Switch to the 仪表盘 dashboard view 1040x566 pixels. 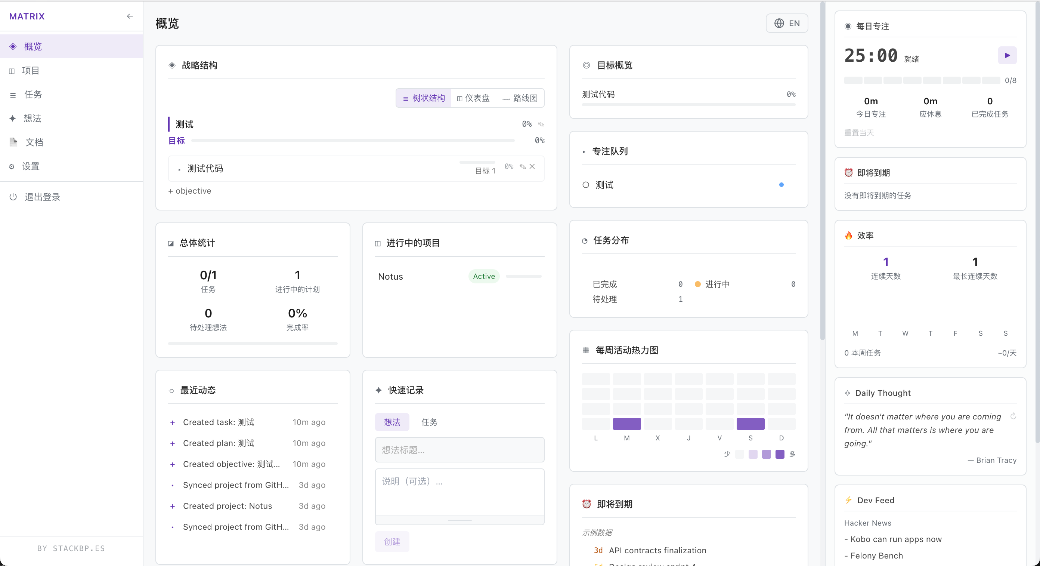(x=473, y=98)
